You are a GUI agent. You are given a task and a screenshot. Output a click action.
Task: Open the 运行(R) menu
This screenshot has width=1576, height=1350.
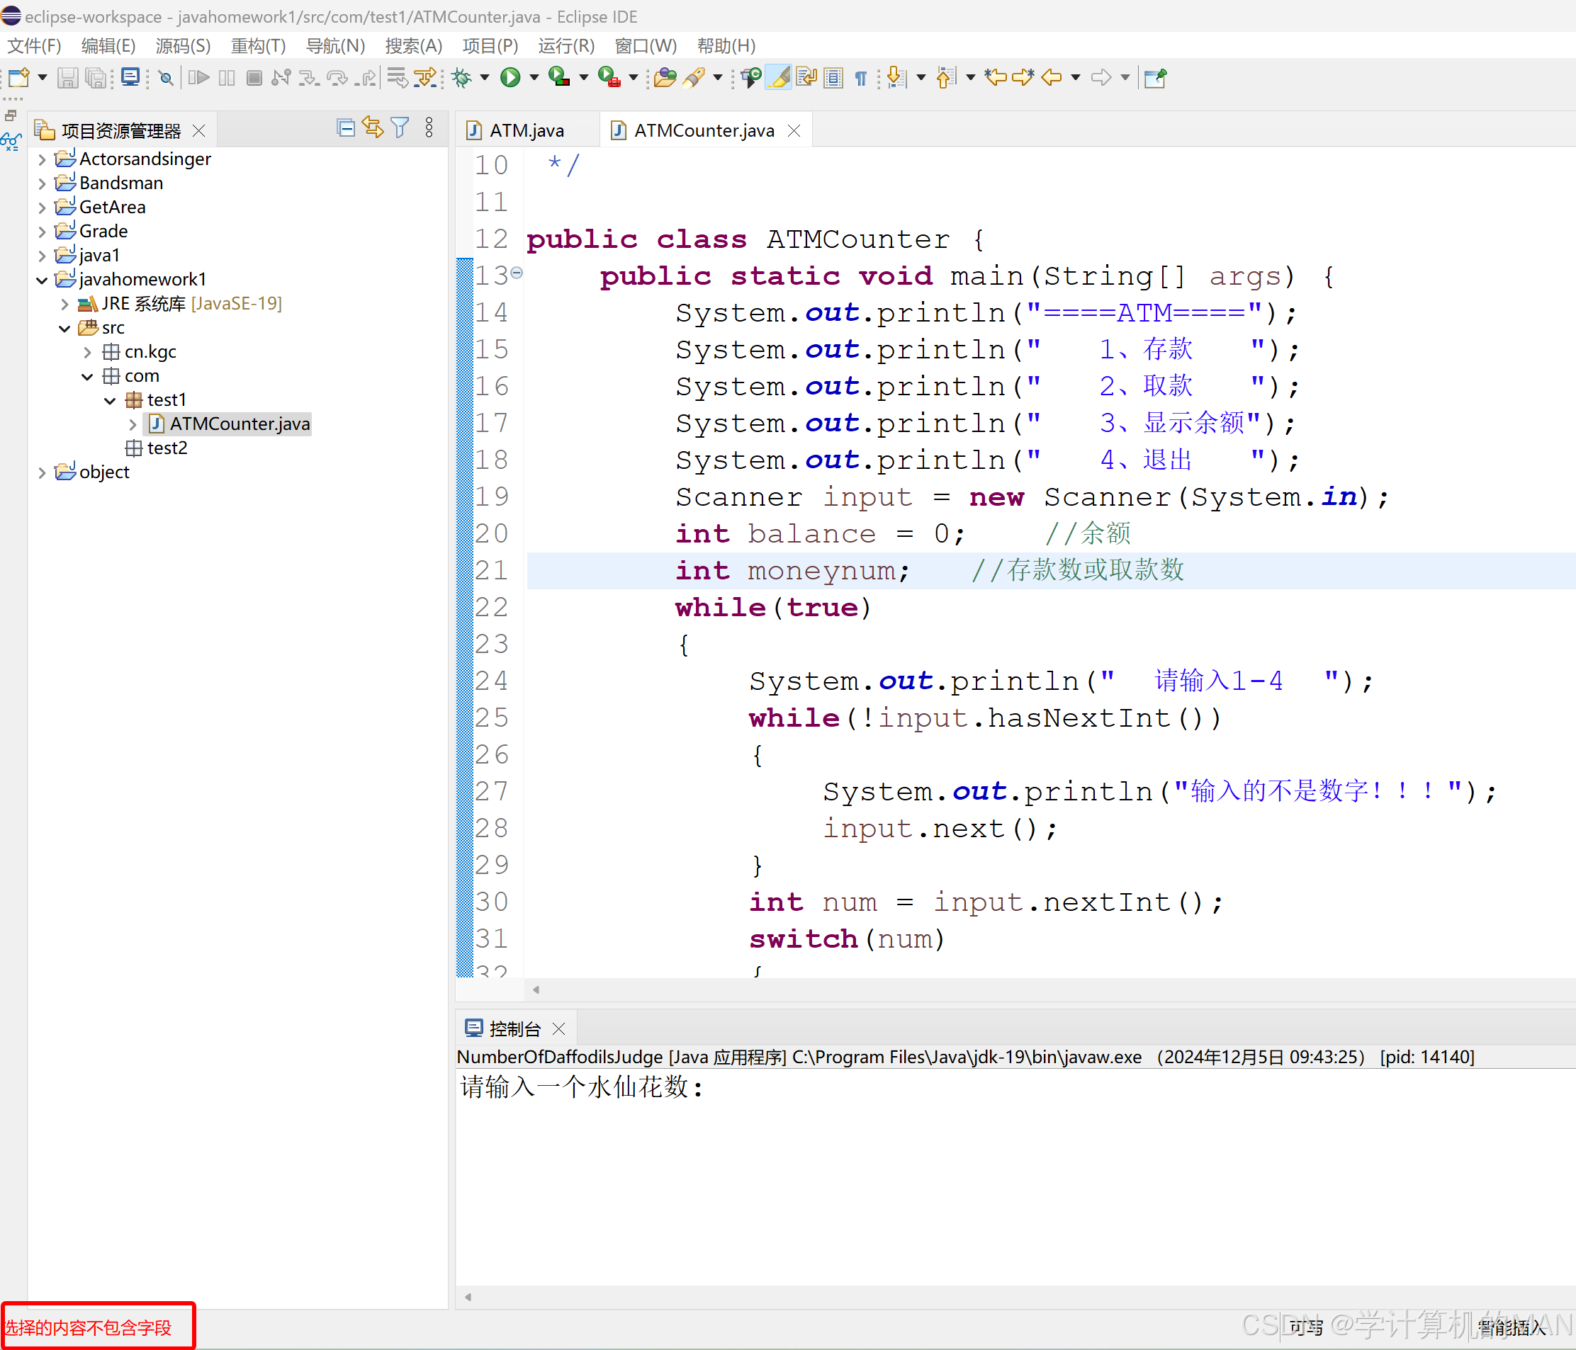pyautogui.click(x=566, y=45)
